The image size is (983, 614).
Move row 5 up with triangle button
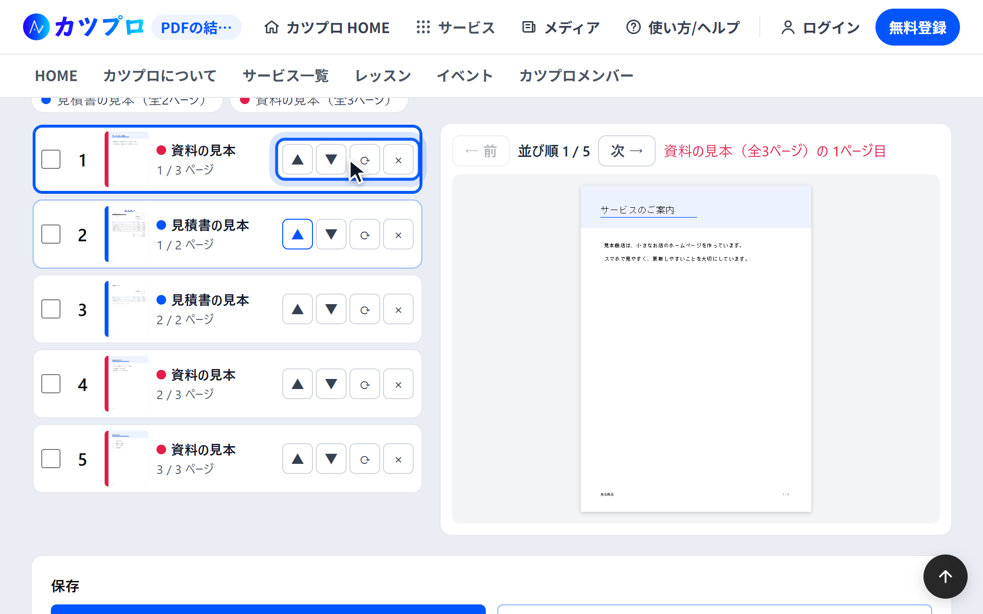click(298, 459)
